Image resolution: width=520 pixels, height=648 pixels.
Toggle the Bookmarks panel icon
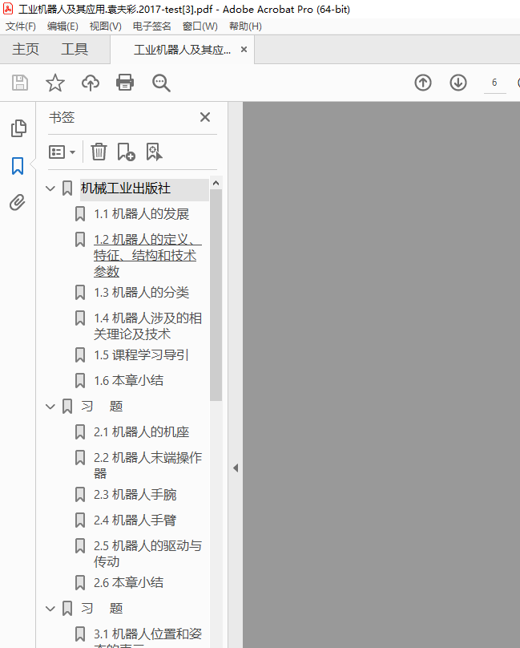(18, 166)
